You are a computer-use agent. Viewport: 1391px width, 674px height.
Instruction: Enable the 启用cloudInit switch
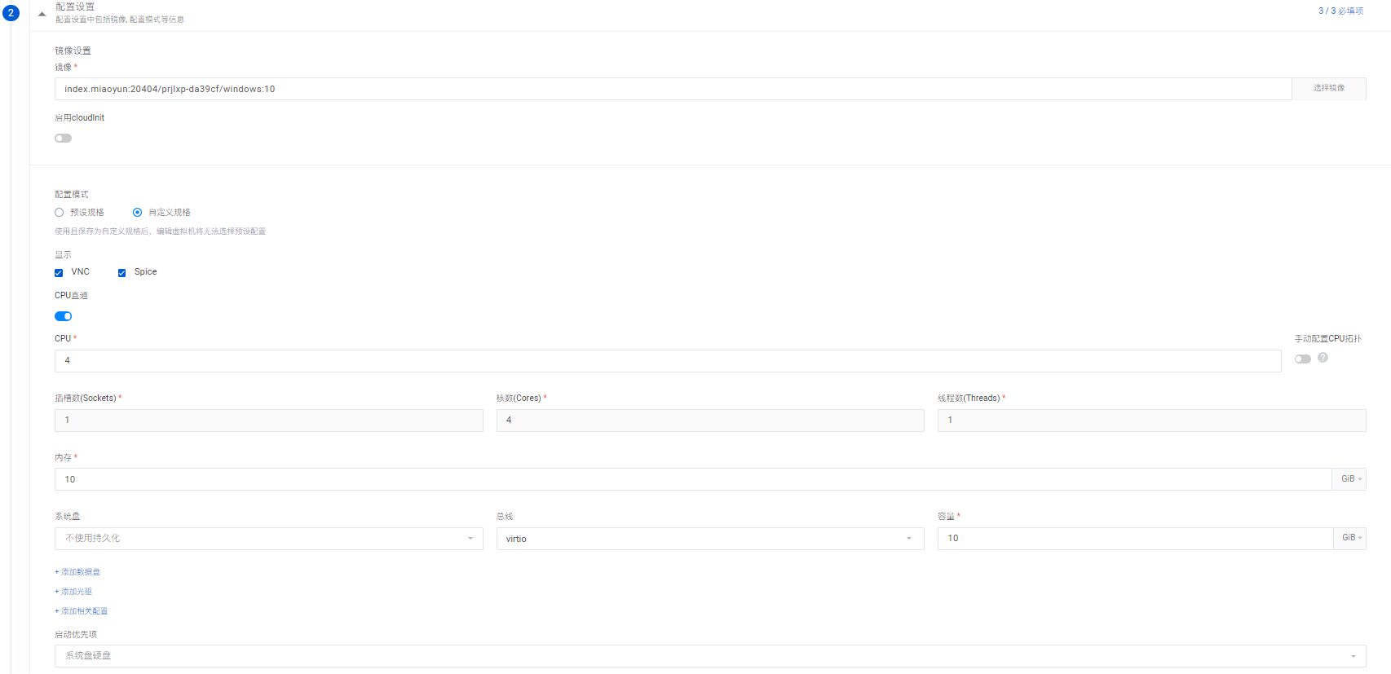pos(63,139)
